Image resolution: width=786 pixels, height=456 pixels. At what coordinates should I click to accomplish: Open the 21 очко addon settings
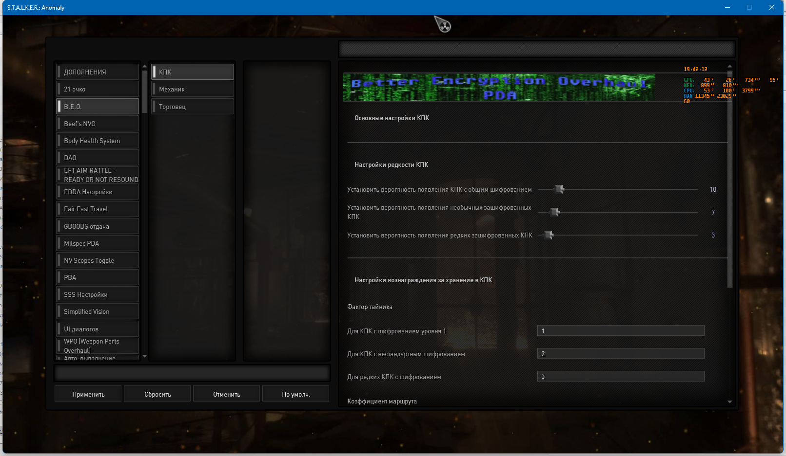[x=98, y=89]
